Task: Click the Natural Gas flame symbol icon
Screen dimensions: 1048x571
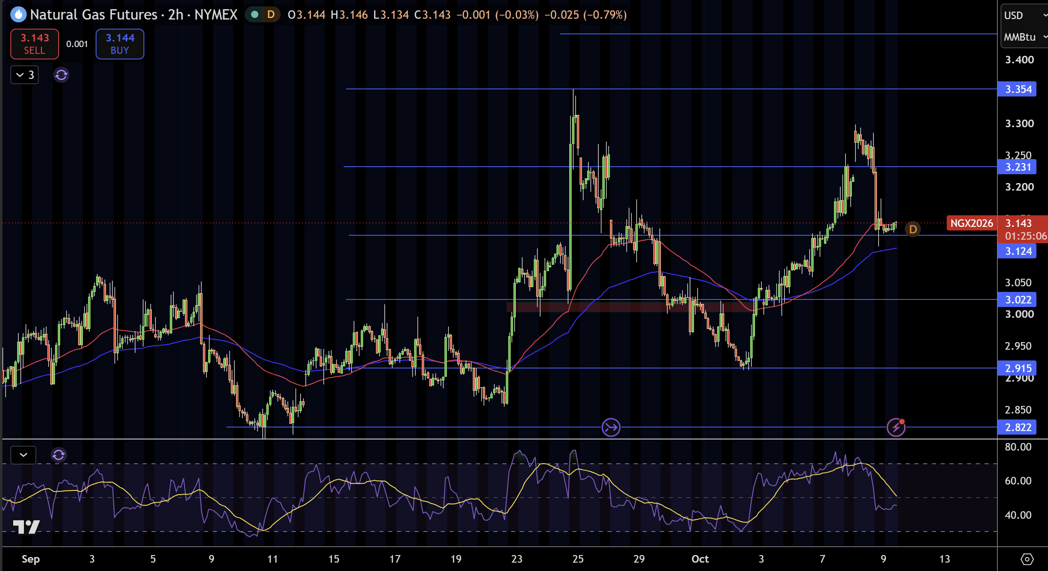Action: click(18, 15)
